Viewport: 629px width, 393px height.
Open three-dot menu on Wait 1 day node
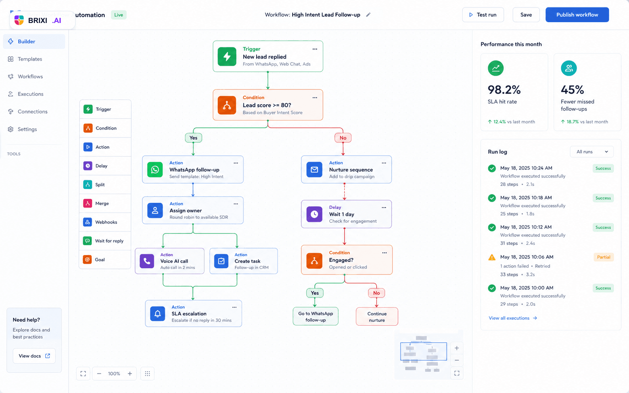(384, 208)
